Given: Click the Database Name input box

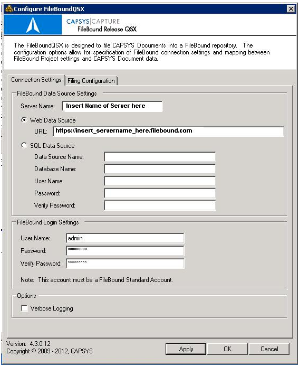Looking at the screenshot, I should (160, 169).
